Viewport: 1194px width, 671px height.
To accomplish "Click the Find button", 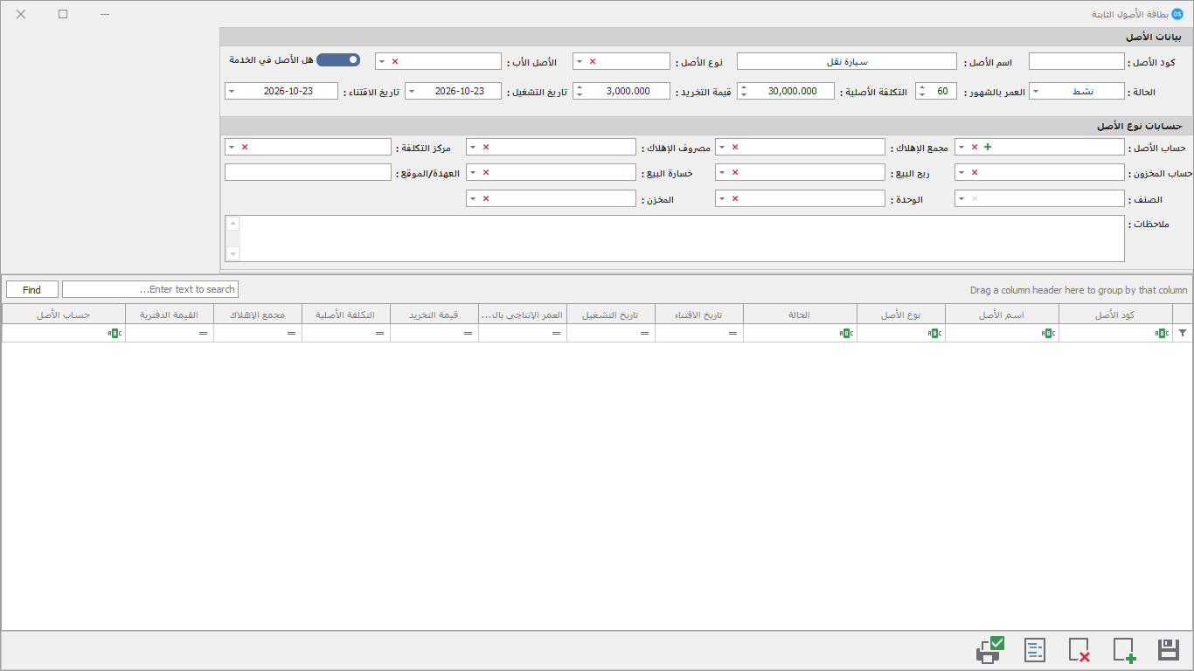I will click(x=32, y=289).
